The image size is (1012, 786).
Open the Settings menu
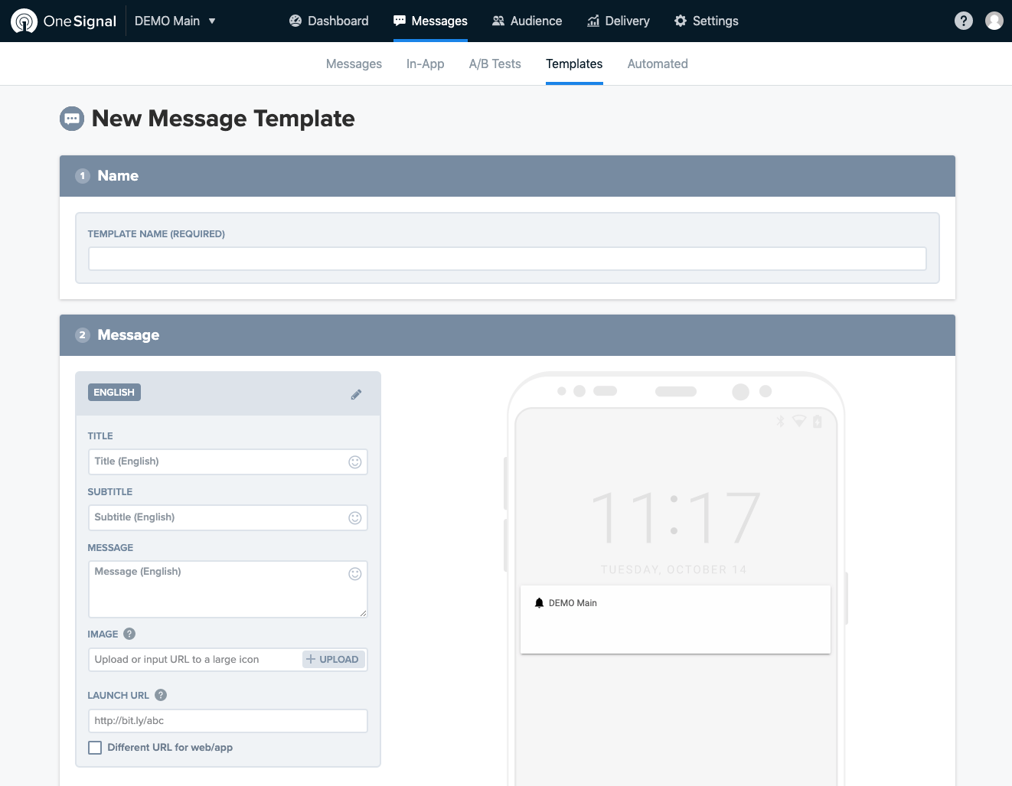click(706, 21)
